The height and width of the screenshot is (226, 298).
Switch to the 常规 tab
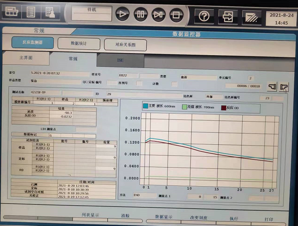pyautogui.click(x=73, y=59)
